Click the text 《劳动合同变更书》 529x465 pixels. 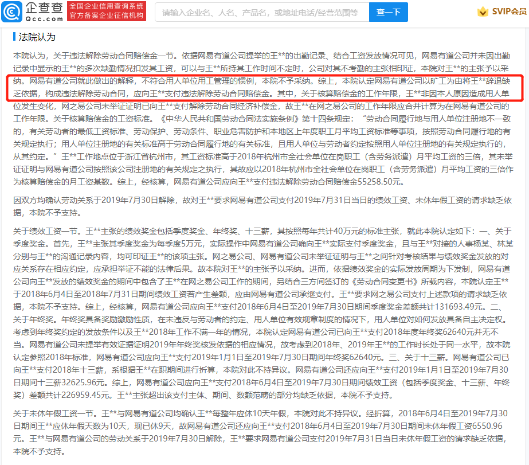click(386, 282)
